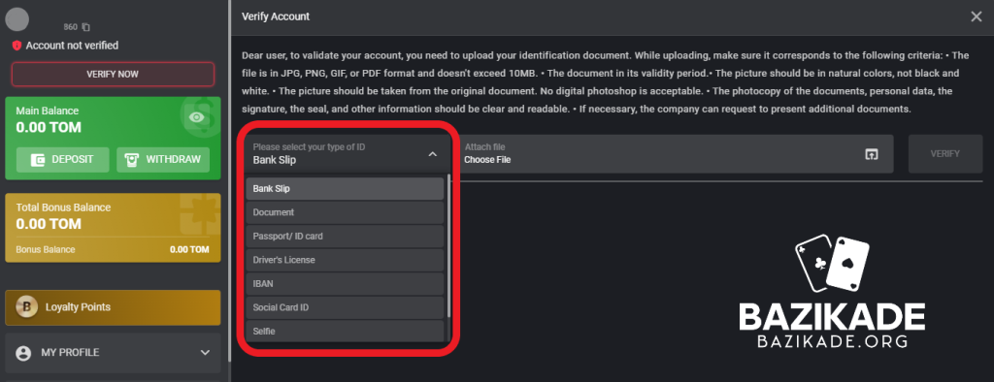
Task: Close the Verify Account dialog
Action: tap(977, 16)
